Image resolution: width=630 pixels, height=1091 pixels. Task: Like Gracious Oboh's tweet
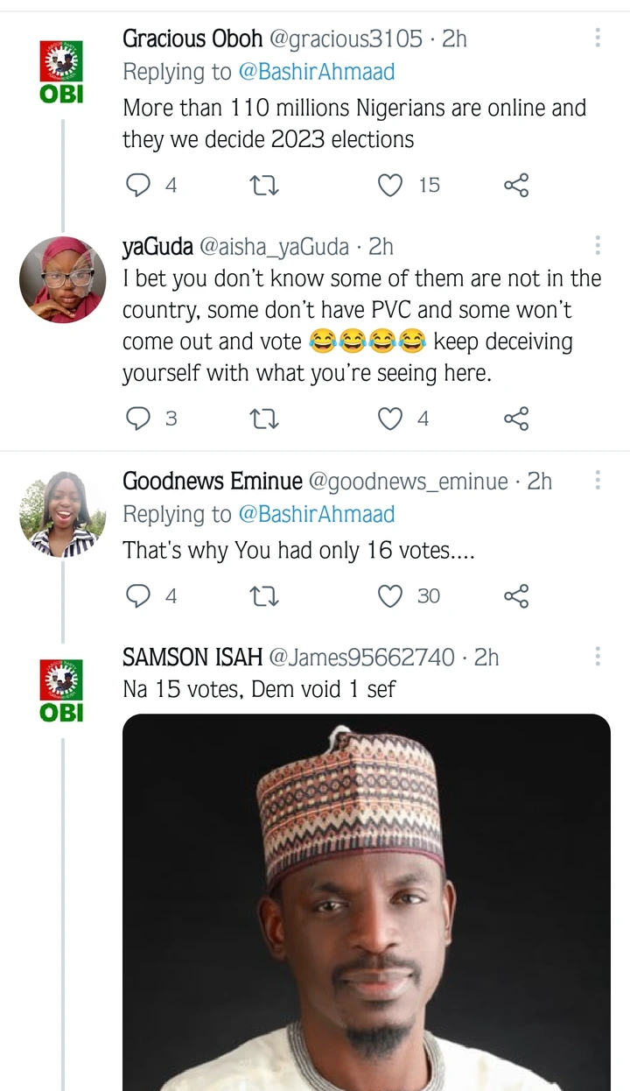click(390, 186)
